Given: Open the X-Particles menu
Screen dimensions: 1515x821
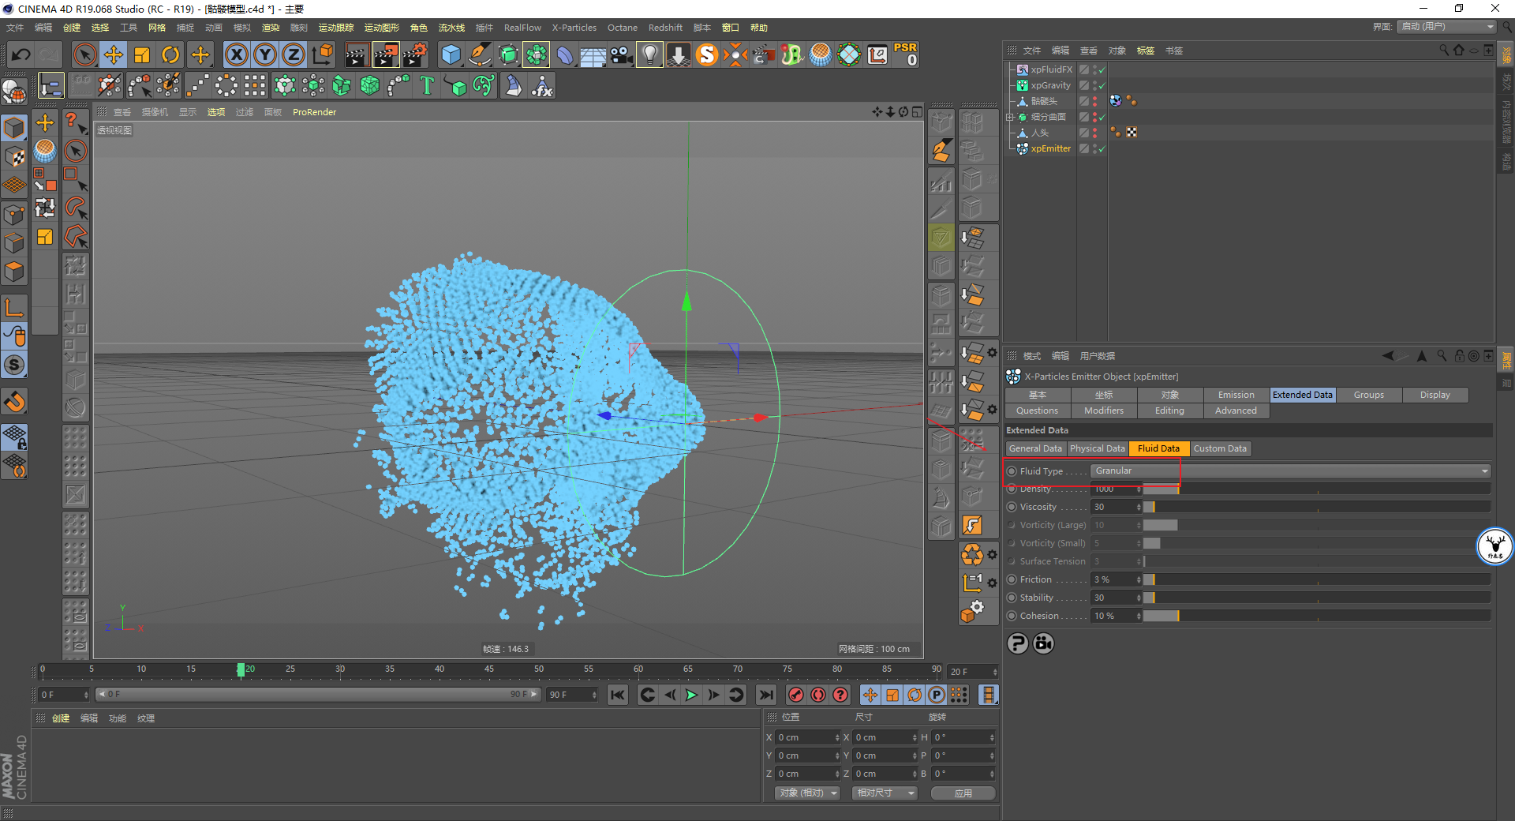Looking at the screenshot, I should [574, 28].
